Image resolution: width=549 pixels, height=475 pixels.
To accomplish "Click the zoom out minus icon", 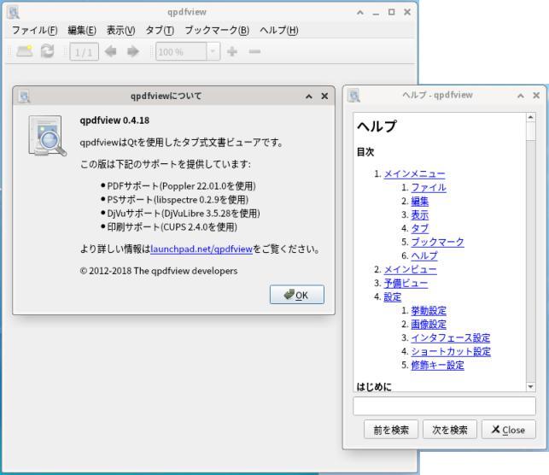I will point(254,51).
